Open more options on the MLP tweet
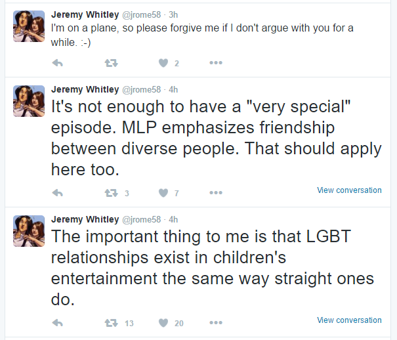The width and height of the screenshot is (397, 340). tap(216, 193)
